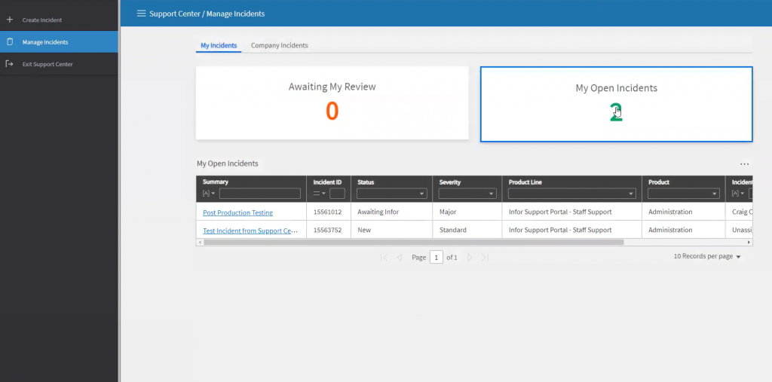
Task: Open the Status filter dropdown
Action: pyautogui.click(x=391, y=194)
